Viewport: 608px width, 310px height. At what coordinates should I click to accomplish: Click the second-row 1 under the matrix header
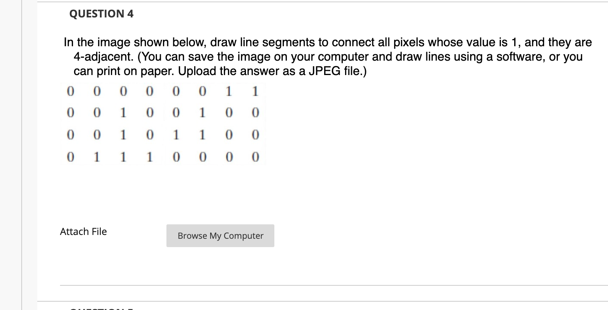pos(123,113)
